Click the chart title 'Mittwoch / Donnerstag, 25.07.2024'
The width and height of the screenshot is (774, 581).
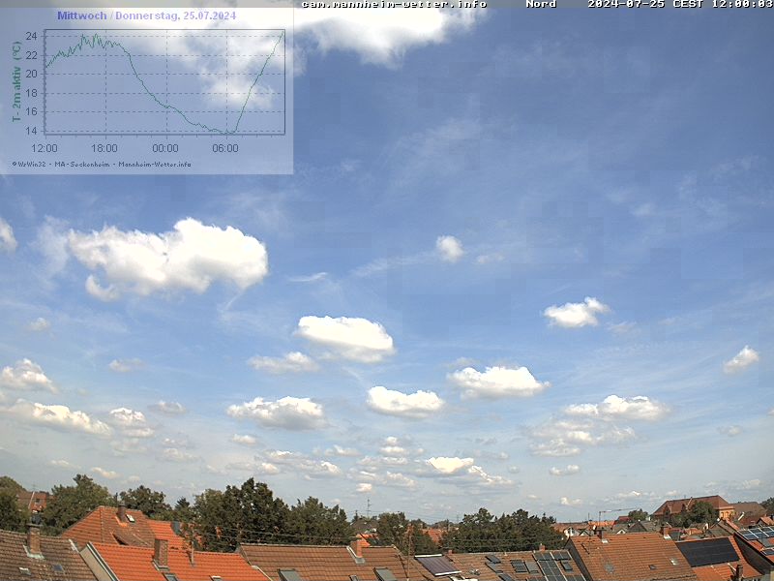click(x=146, y=15)
